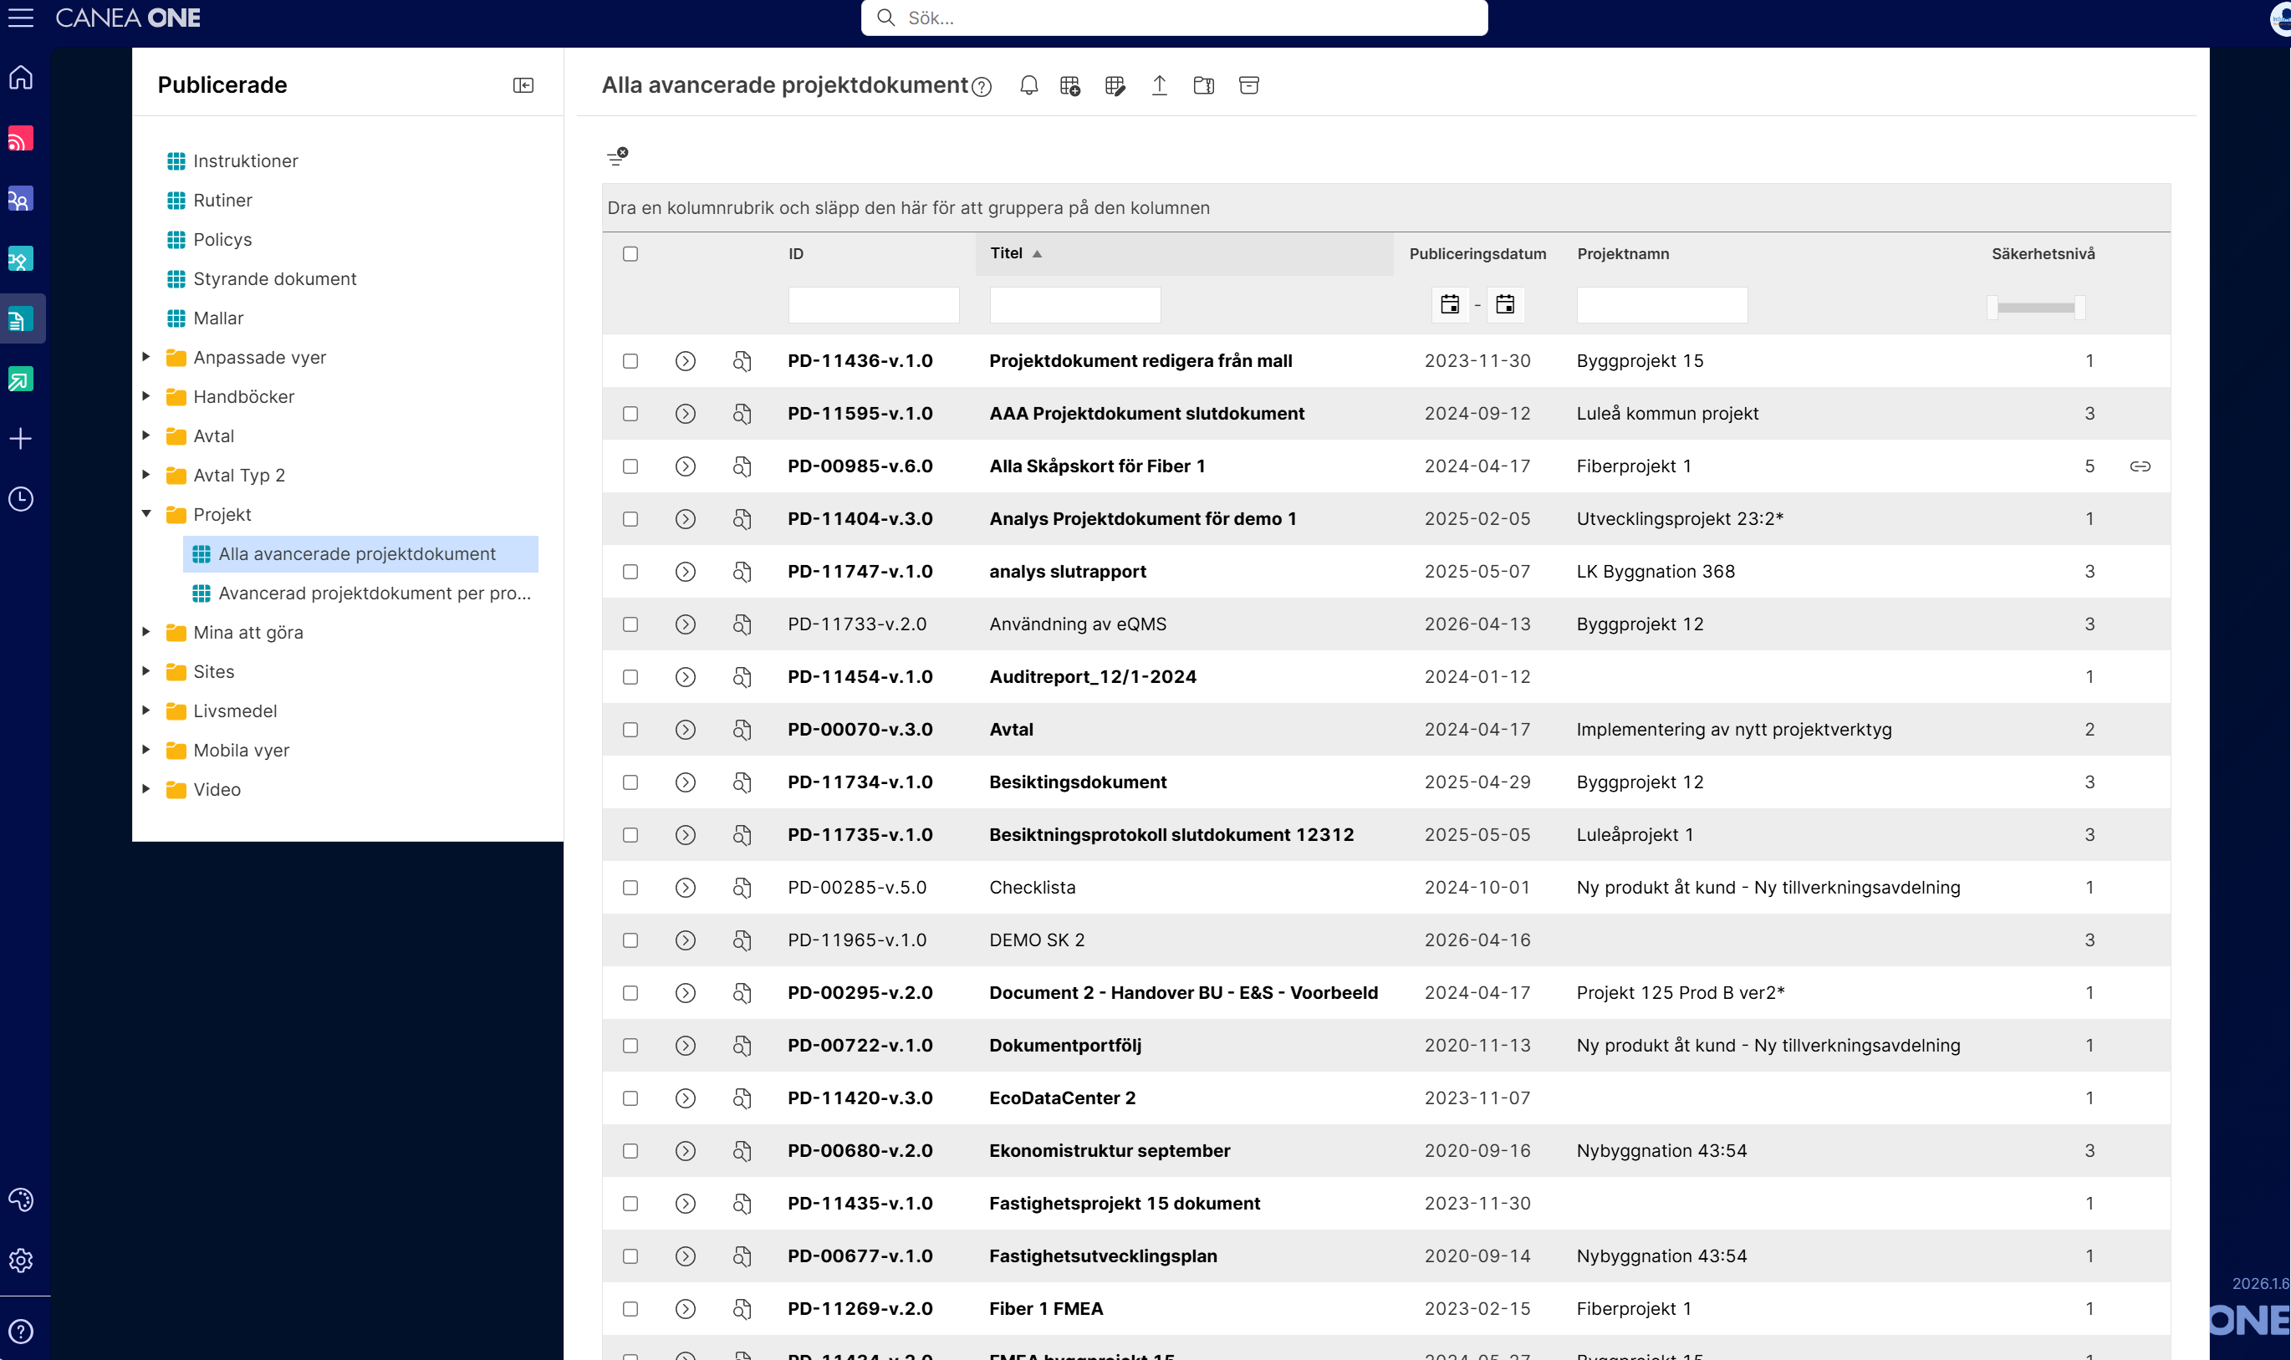Open the Styrande dokument view
The height and width of the screenshot is (1360, 2291).
pyautogui.click(x=275, y=278)
